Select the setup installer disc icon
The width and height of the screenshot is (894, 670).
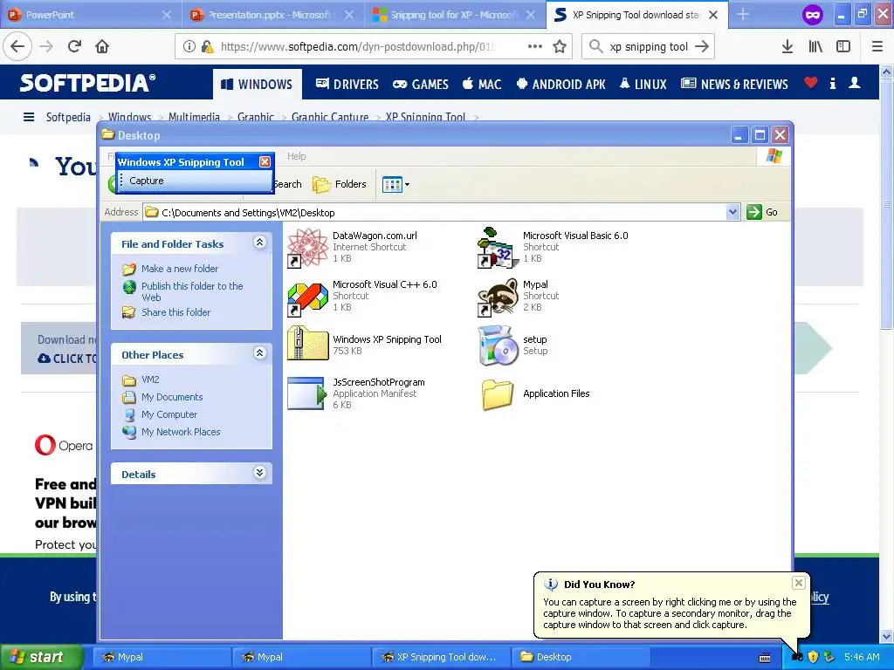[x=498, y=345]
